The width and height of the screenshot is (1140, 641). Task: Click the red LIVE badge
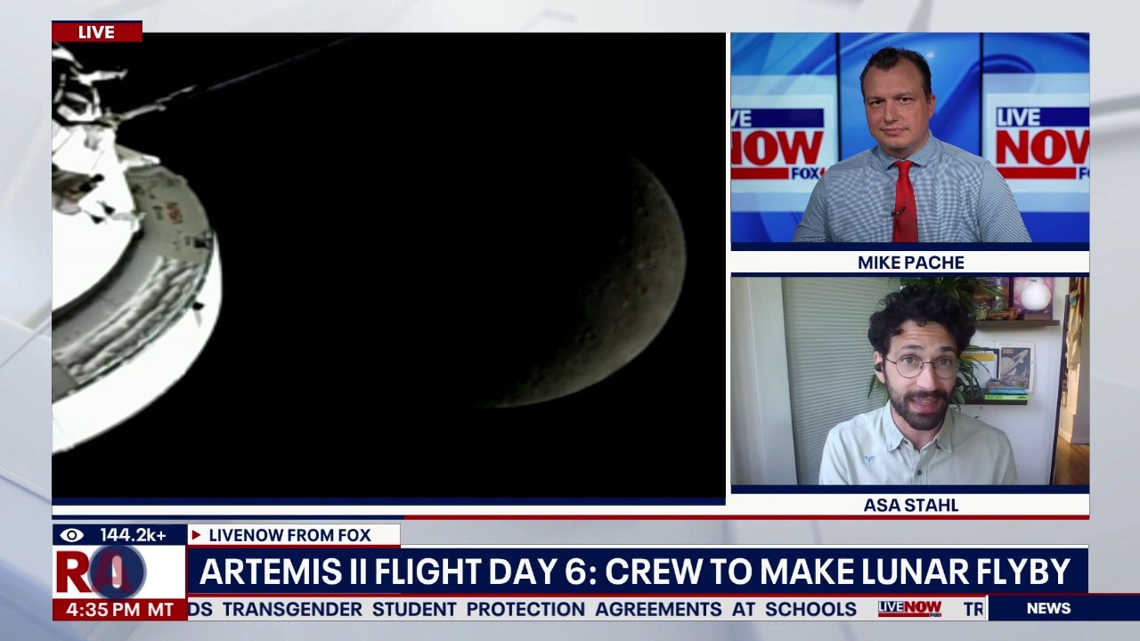pyautogui.click(x=96, y=32)
